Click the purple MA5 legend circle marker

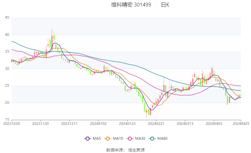87,138
